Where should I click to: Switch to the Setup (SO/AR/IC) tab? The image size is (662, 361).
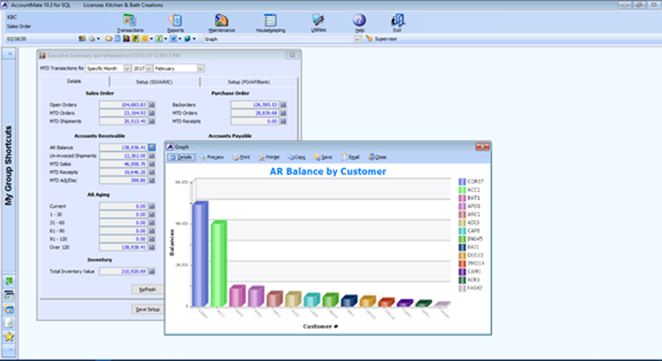[154, 81]
